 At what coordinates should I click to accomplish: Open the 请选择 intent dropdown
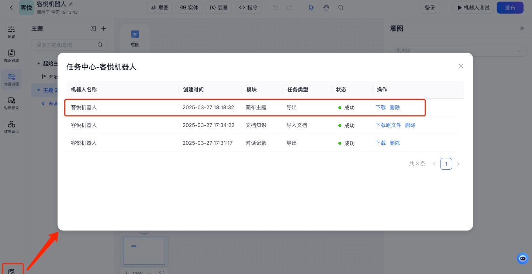point(458,50)
